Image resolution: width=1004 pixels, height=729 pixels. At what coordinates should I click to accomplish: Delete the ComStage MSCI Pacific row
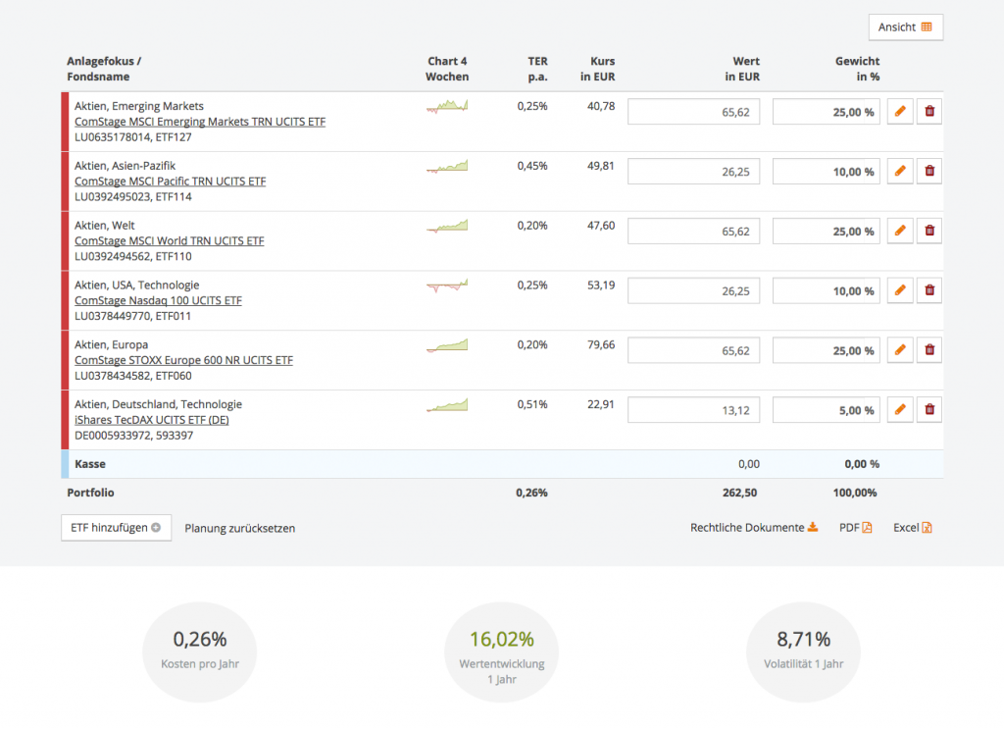pos(929,171)
